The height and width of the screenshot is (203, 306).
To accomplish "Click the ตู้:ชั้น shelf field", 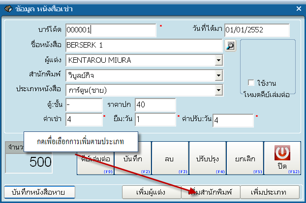I will pos(84,105).
